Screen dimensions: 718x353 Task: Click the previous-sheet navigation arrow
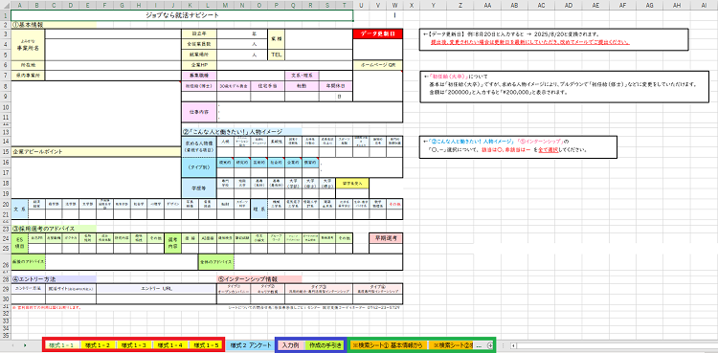(11, 345)
